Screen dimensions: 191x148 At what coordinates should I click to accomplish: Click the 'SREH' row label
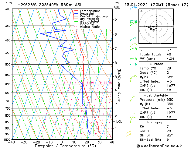click(x=144, y=131)
